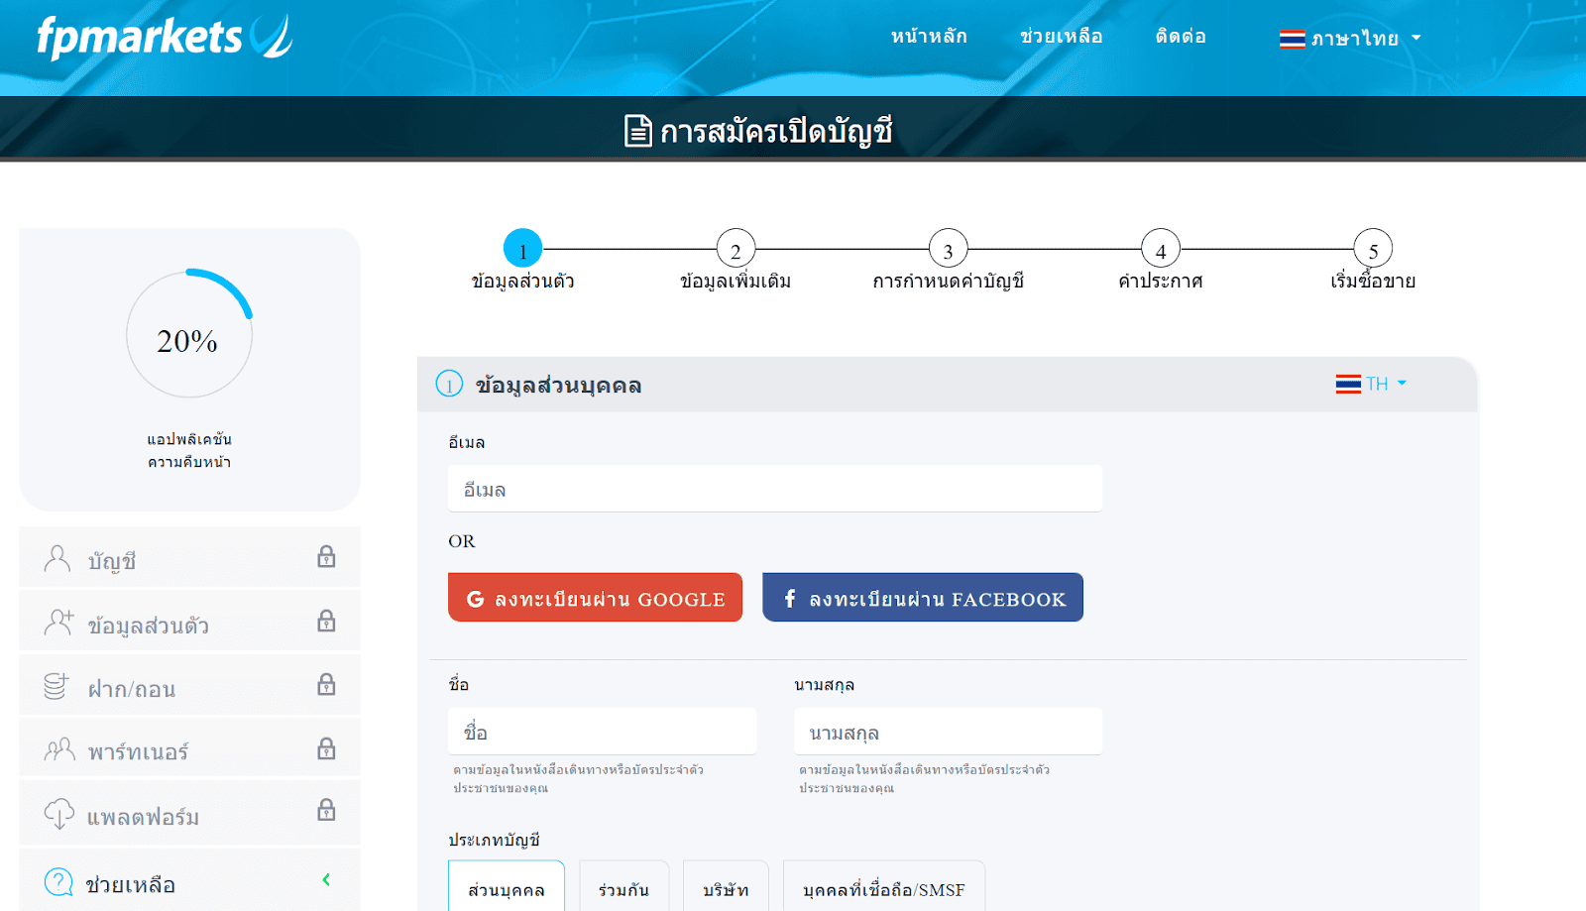Click the อีเมล input field

pyautogui.click(x=774, y=489)
